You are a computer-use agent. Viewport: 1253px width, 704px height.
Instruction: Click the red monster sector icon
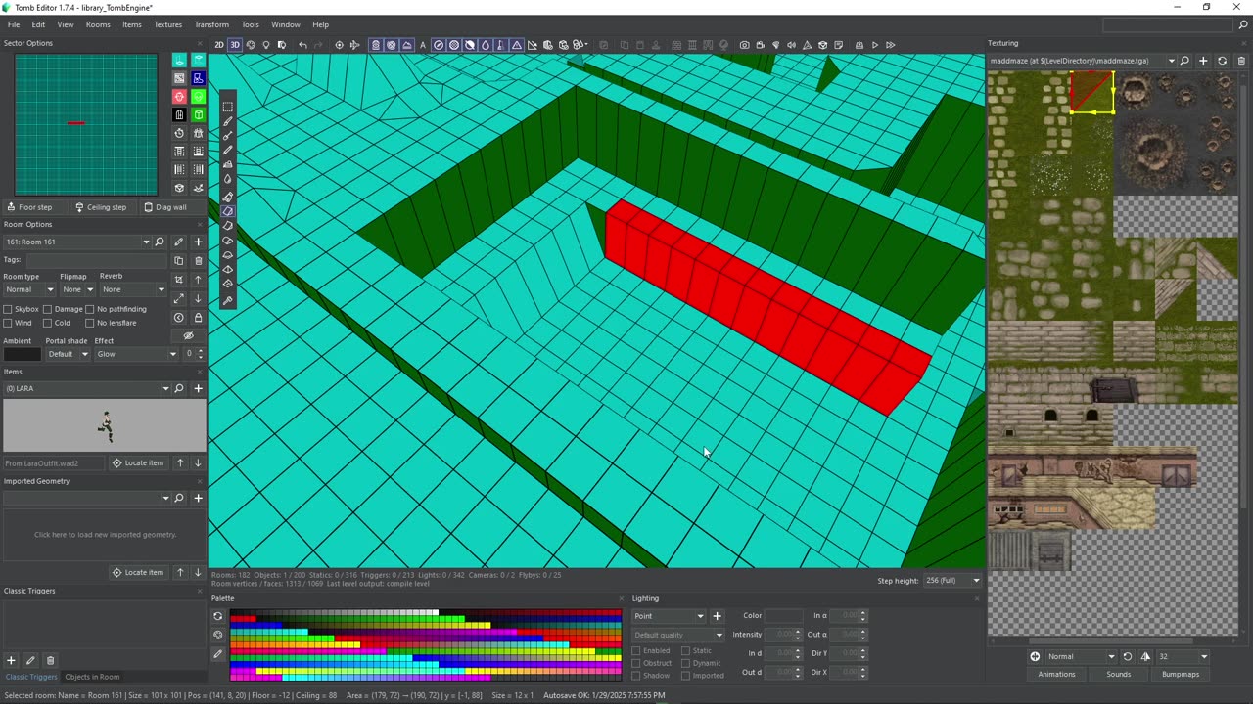(x=179, y=97)
